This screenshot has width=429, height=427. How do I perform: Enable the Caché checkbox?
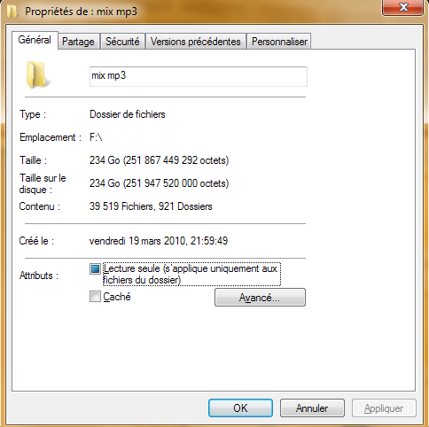(95, 296)
